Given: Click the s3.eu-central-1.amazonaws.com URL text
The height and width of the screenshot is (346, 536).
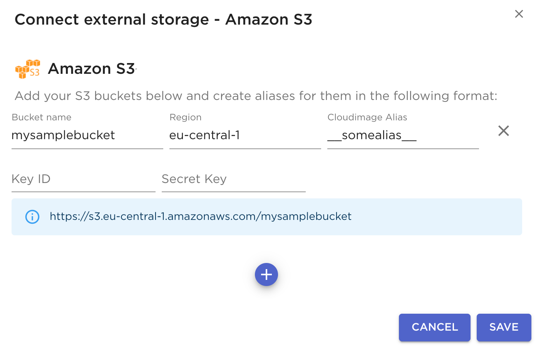Looking at the screenshot, I should (200, 216).
